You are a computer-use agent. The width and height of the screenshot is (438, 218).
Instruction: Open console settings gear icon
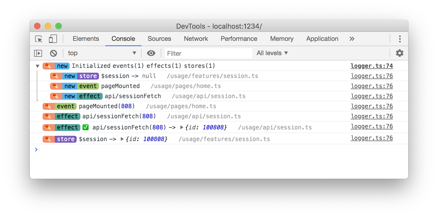pos(399,53)
